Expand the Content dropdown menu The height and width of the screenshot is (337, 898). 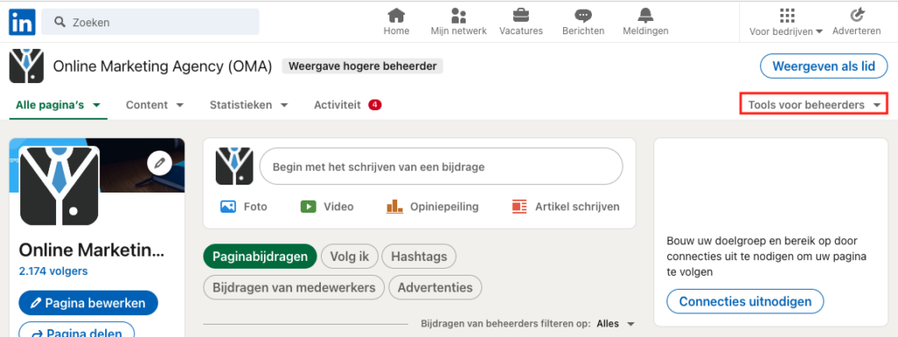pos(154,105)
